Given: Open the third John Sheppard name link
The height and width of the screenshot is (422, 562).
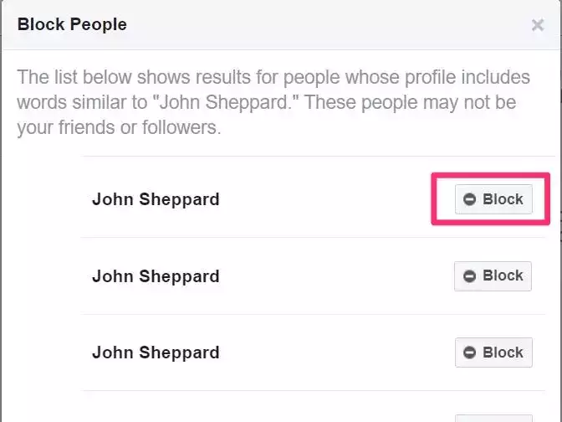Looking at the screenshot, I should tap(156, 353).
